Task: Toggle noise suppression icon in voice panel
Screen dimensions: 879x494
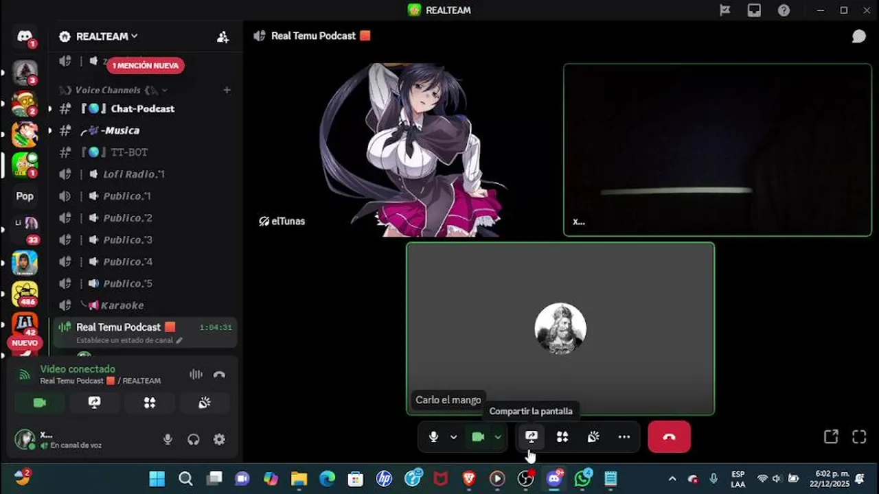Action: pyautogui.click(x=196, y=375)
